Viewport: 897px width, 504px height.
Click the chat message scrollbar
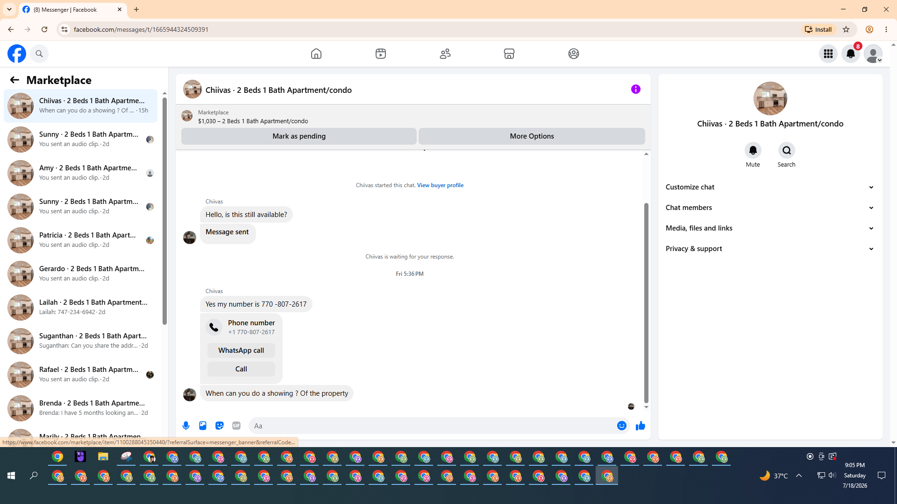click(x=646, y=302)
